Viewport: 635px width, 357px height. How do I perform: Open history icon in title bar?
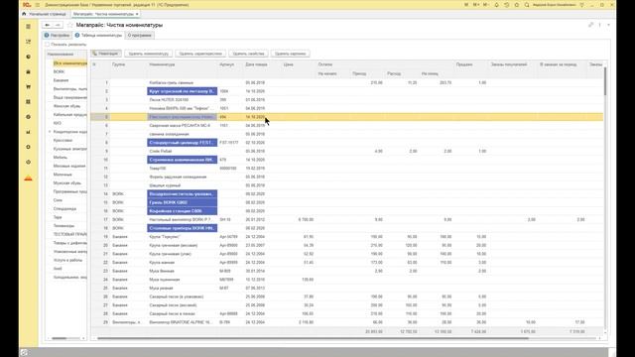[507, 5]
